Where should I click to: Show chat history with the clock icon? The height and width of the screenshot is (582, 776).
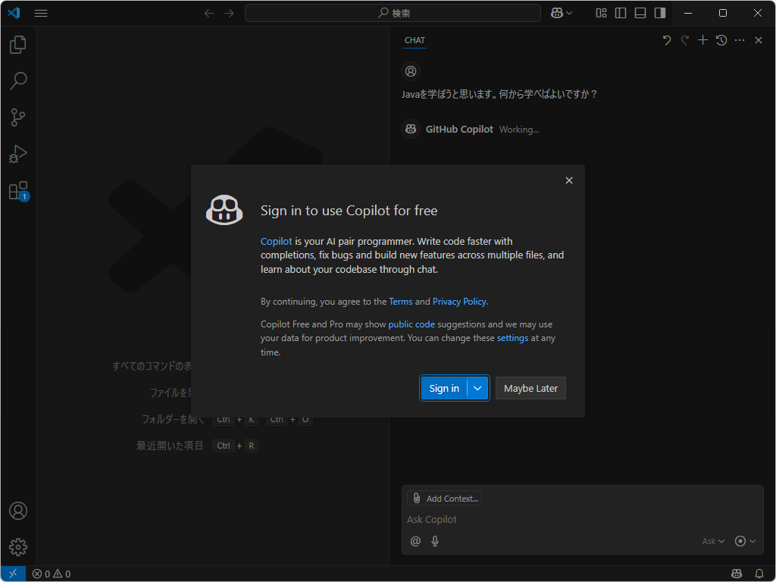pyautogui.click(x=721, y=39)
